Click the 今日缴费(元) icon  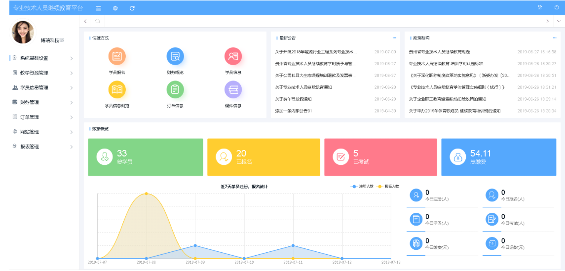[x=416, y=243]
